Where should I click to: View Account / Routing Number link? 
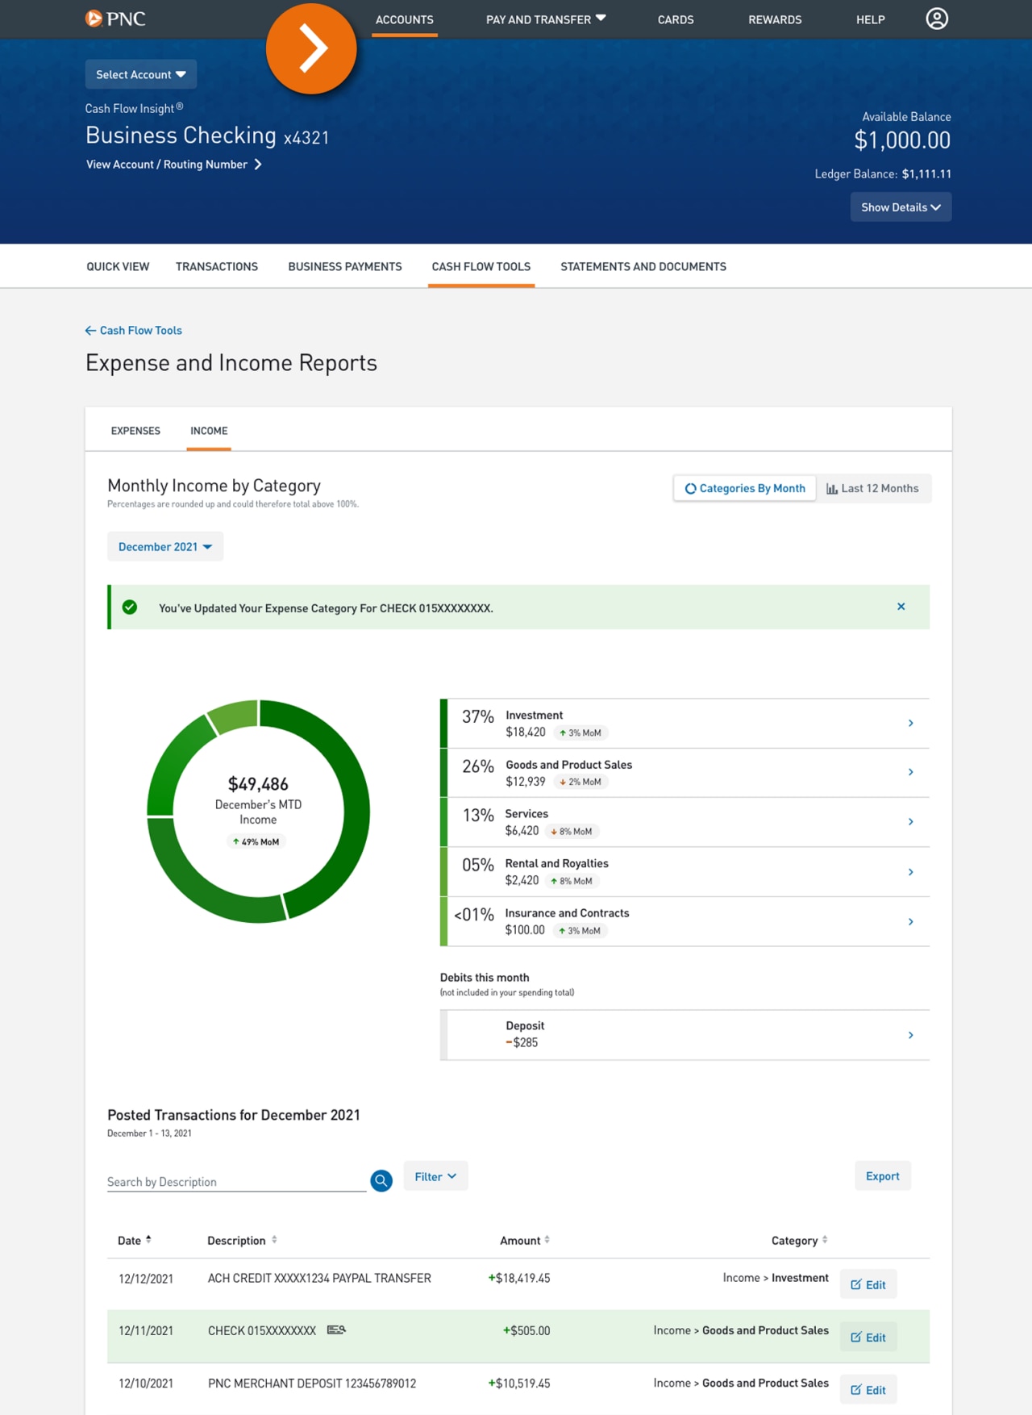click(174, 165)
